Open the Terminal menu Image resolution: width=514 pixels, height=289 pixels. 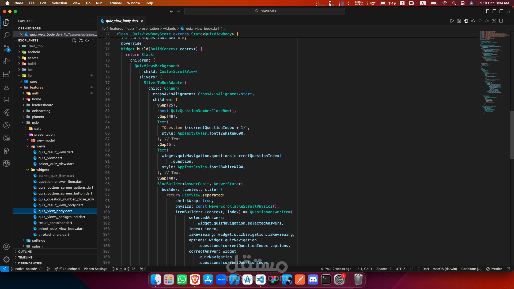tap(115, 3)
